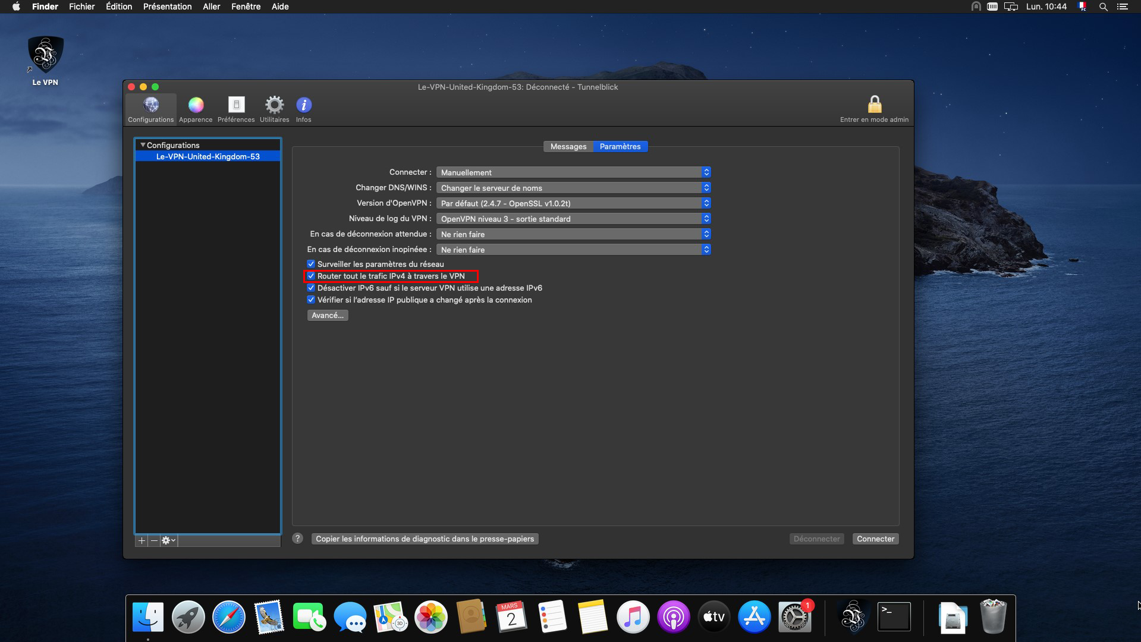Open Contacts from the Dock

[x=471, y=617]
